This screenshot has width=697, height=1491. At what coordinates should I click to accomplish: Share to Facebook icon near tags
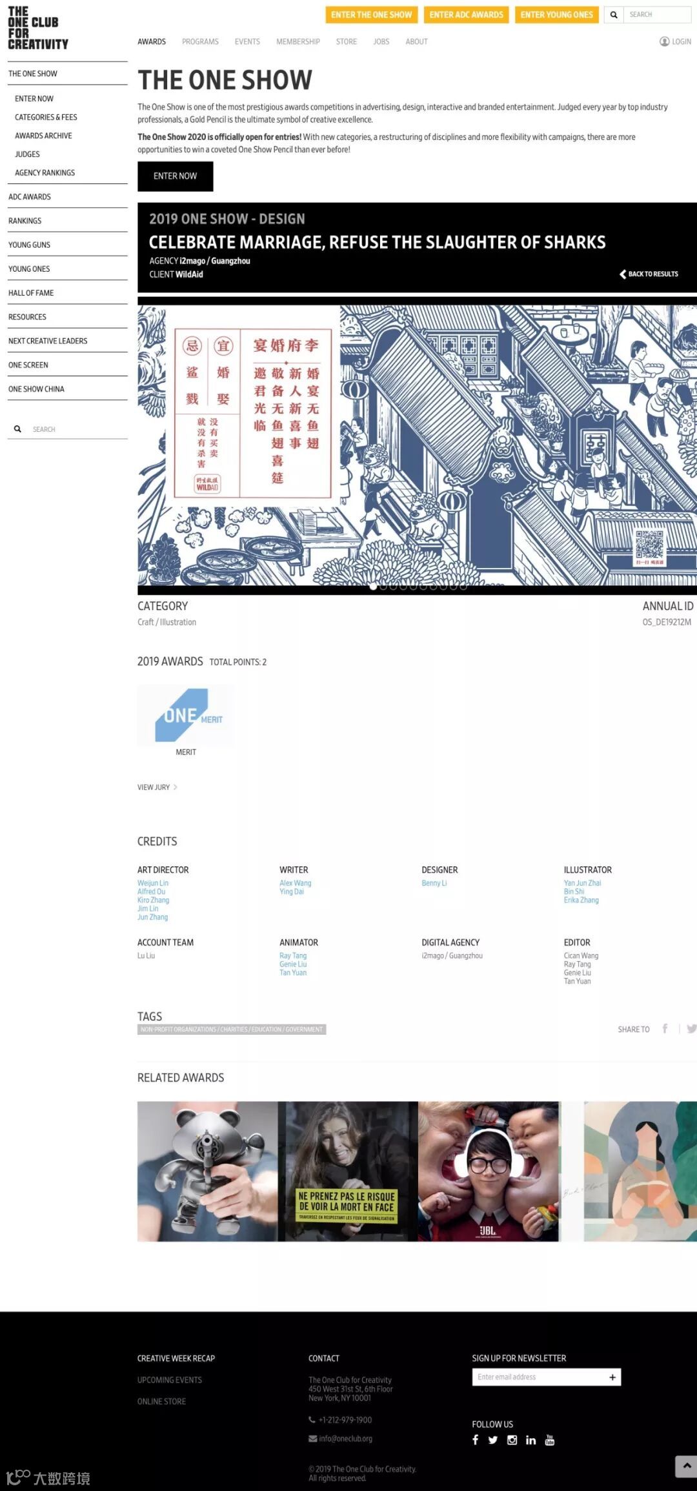pos(665,1029)
